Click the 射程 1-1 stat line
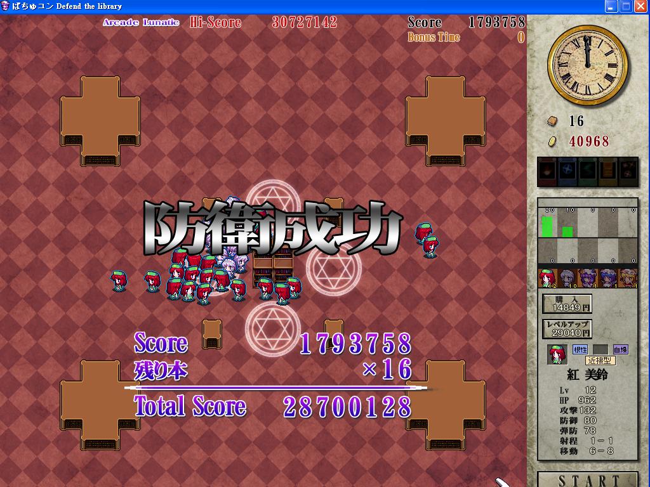The image size is (650, 487). tap(586, 441)
